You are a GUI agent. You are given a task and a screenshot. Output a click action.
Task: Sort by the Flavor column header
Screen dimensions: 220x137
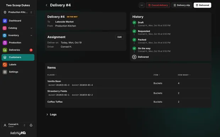[52, 75]
